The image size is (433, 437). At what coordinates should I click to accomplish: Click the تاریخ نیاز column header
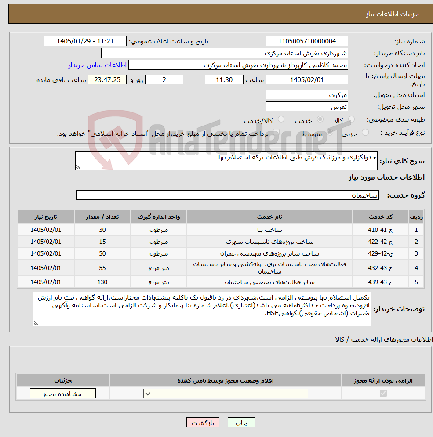[46, 217]
